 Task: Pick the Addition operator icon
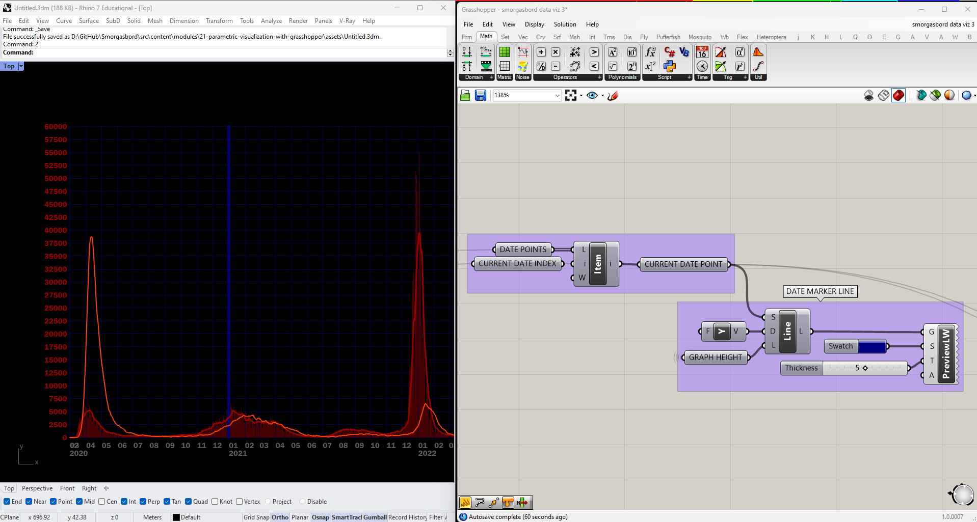[541, 52]
